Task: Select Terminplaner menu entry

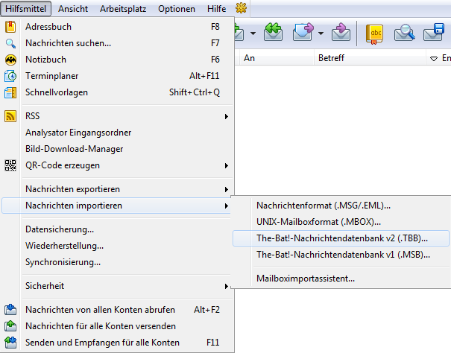Action: pos(117,76)
